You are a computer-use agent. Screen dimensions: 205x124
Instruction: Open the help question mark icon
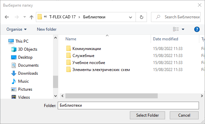tap(197, 29)
